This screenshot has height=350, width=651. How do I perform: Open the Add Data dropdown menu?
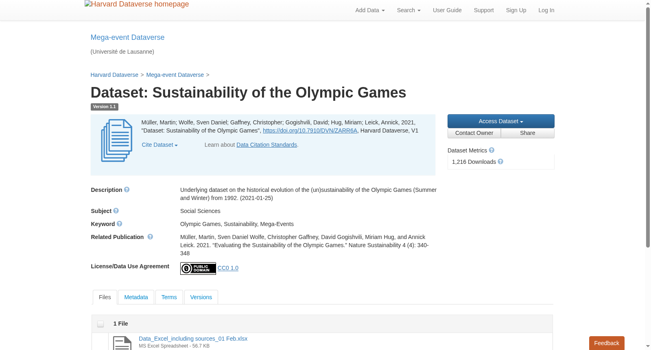[370, 10]
